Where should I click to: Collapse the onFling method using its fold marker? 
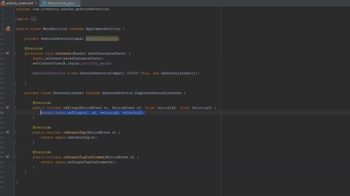(x=14, y=108)
